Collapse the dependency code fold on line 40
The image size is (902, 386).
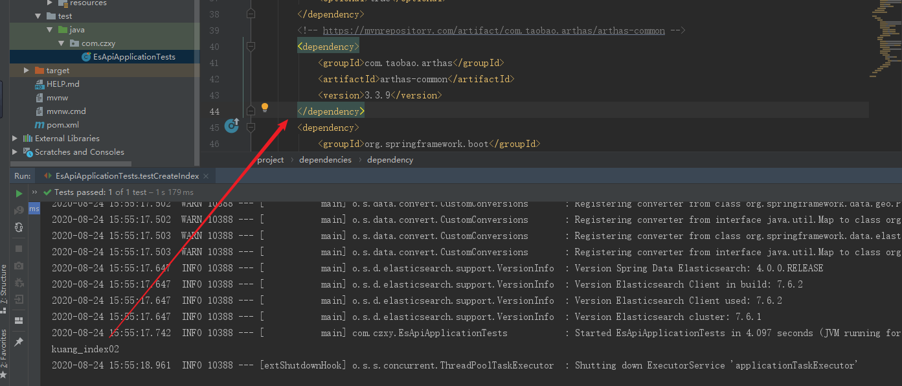tap(251, 46)
